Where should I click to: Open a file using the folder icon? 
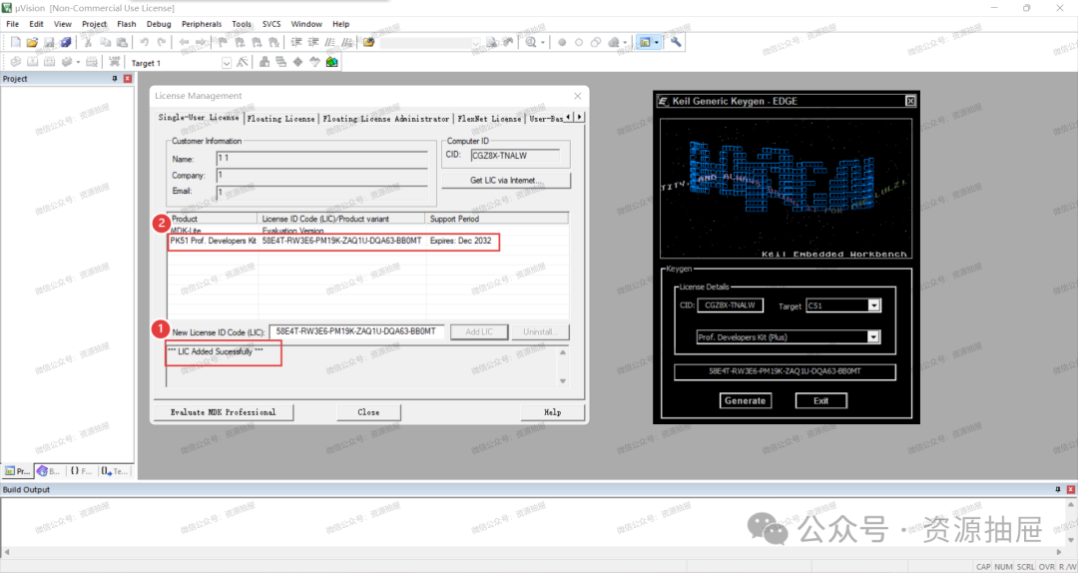tap(32, 42)
